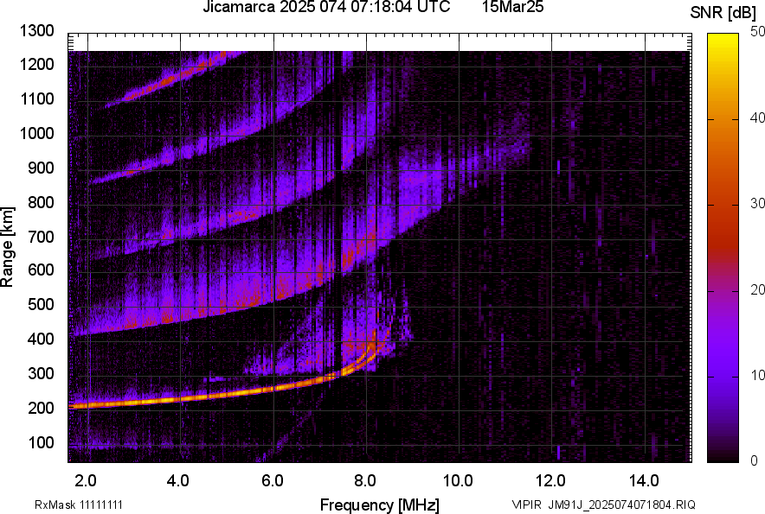Click the frequency tick label "8.0"

click(x=365, y=481)
